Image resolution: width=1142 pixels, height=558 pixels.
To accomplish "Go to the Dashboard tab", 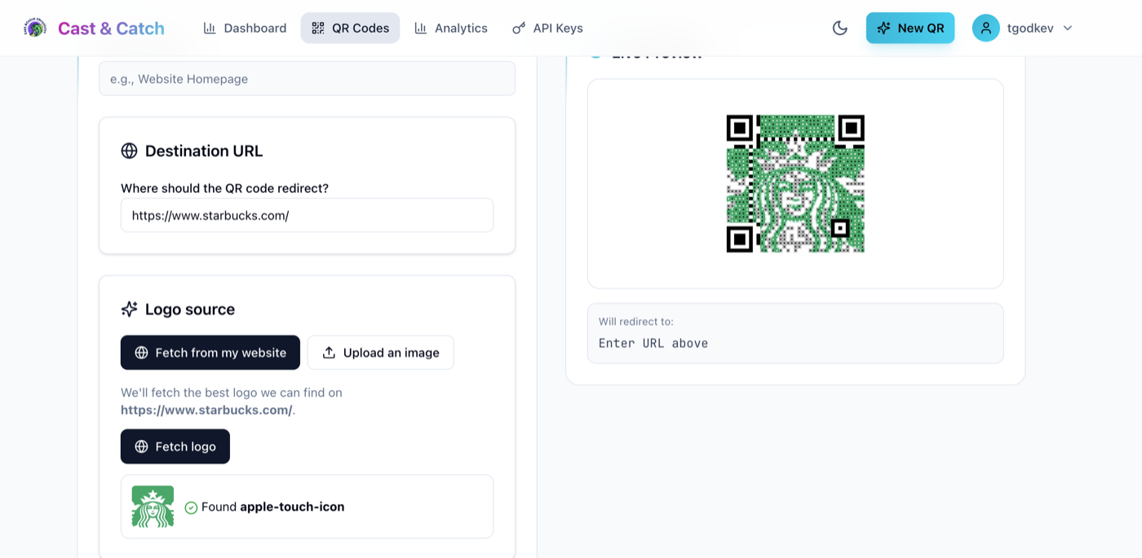I will pyautogui.click(x=245, y=28).
